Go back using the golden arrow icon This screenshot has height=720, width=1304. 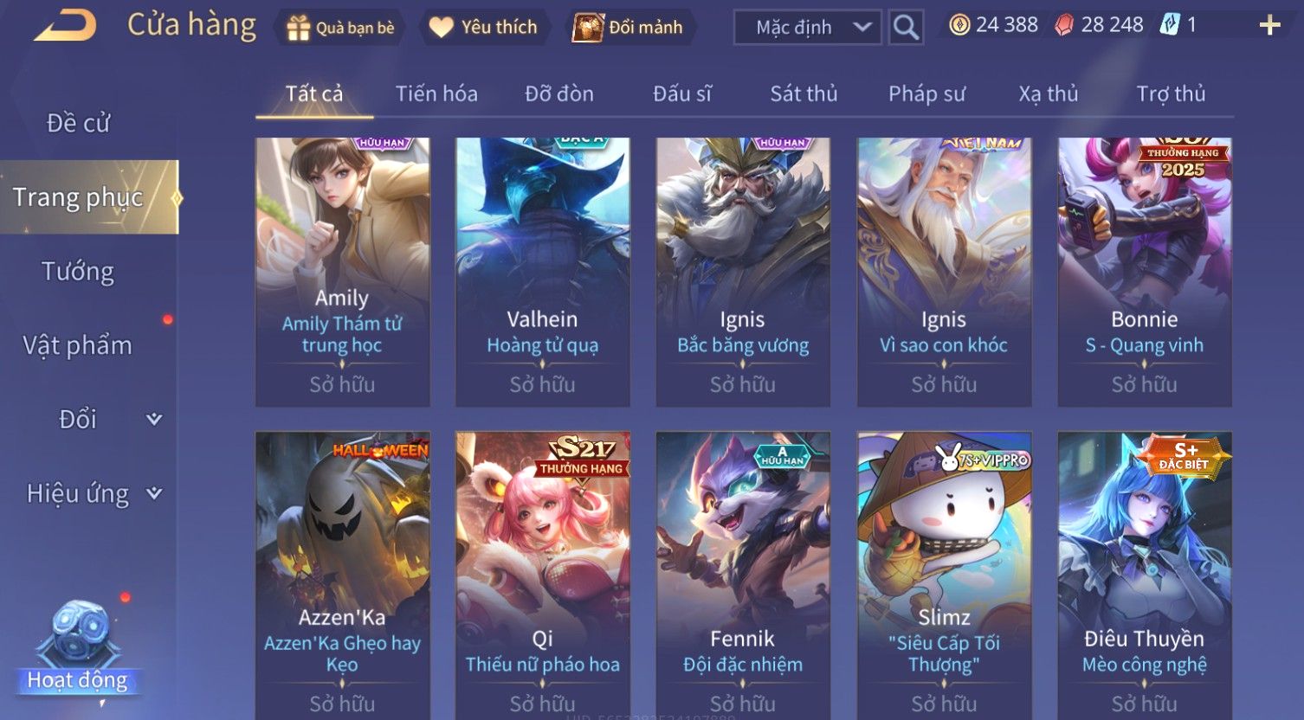click(65, 25)
